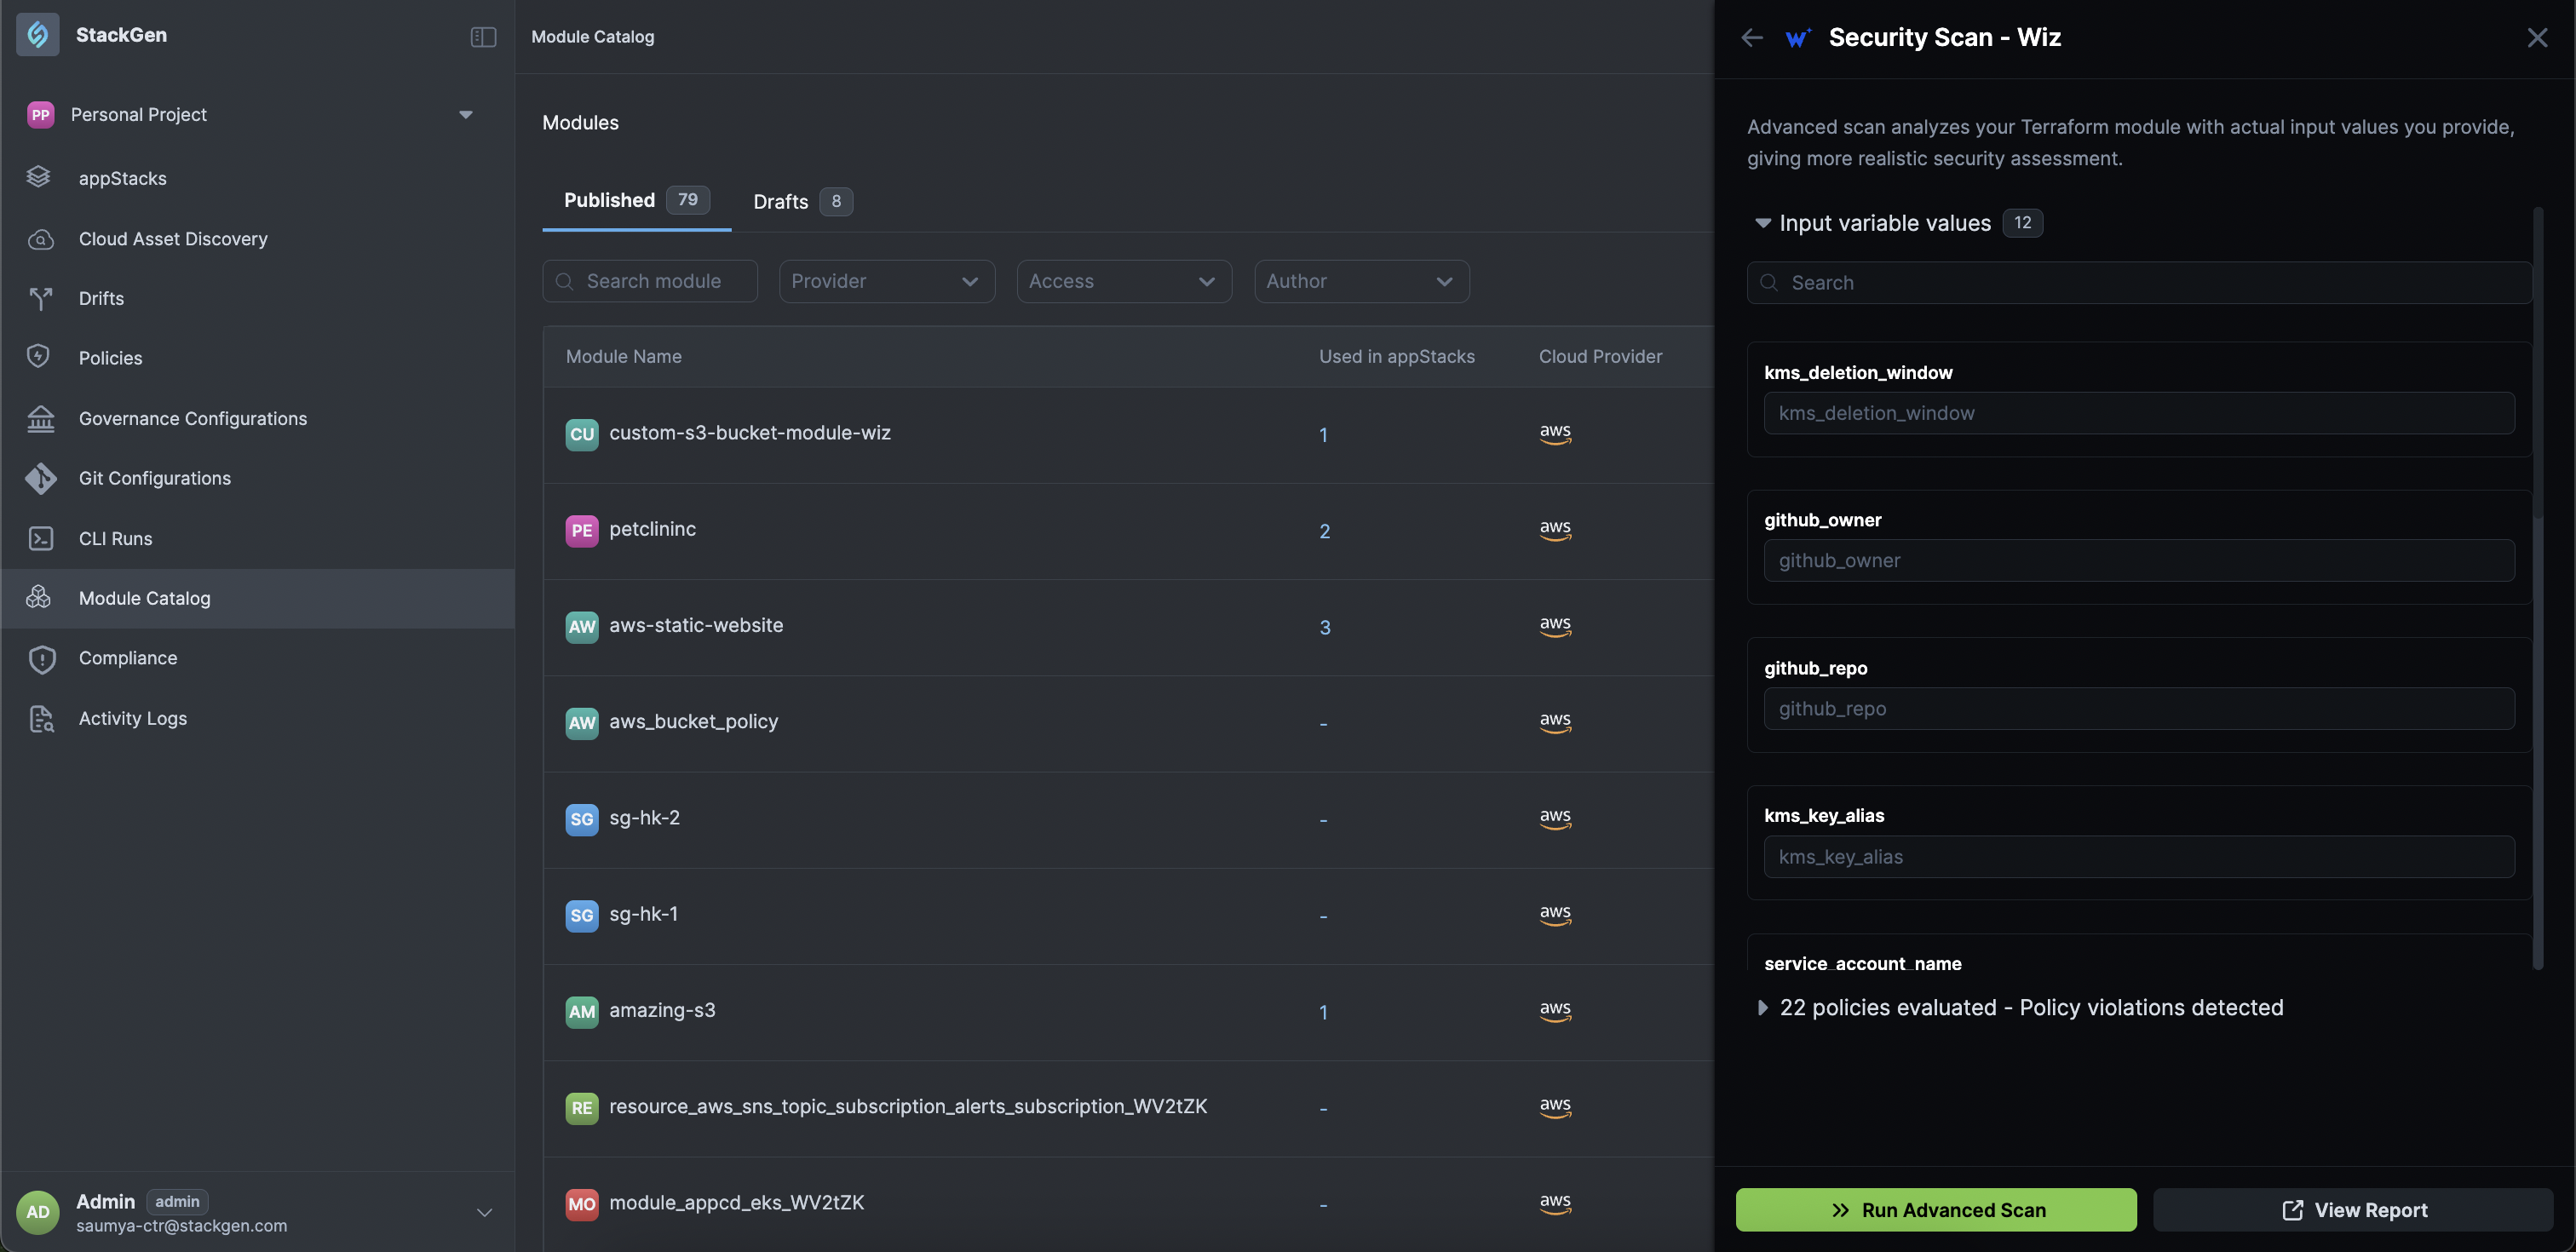The image size is (2576, 1252).
Task: Open the Author filter dropdown
Action: pos(1360,281)
